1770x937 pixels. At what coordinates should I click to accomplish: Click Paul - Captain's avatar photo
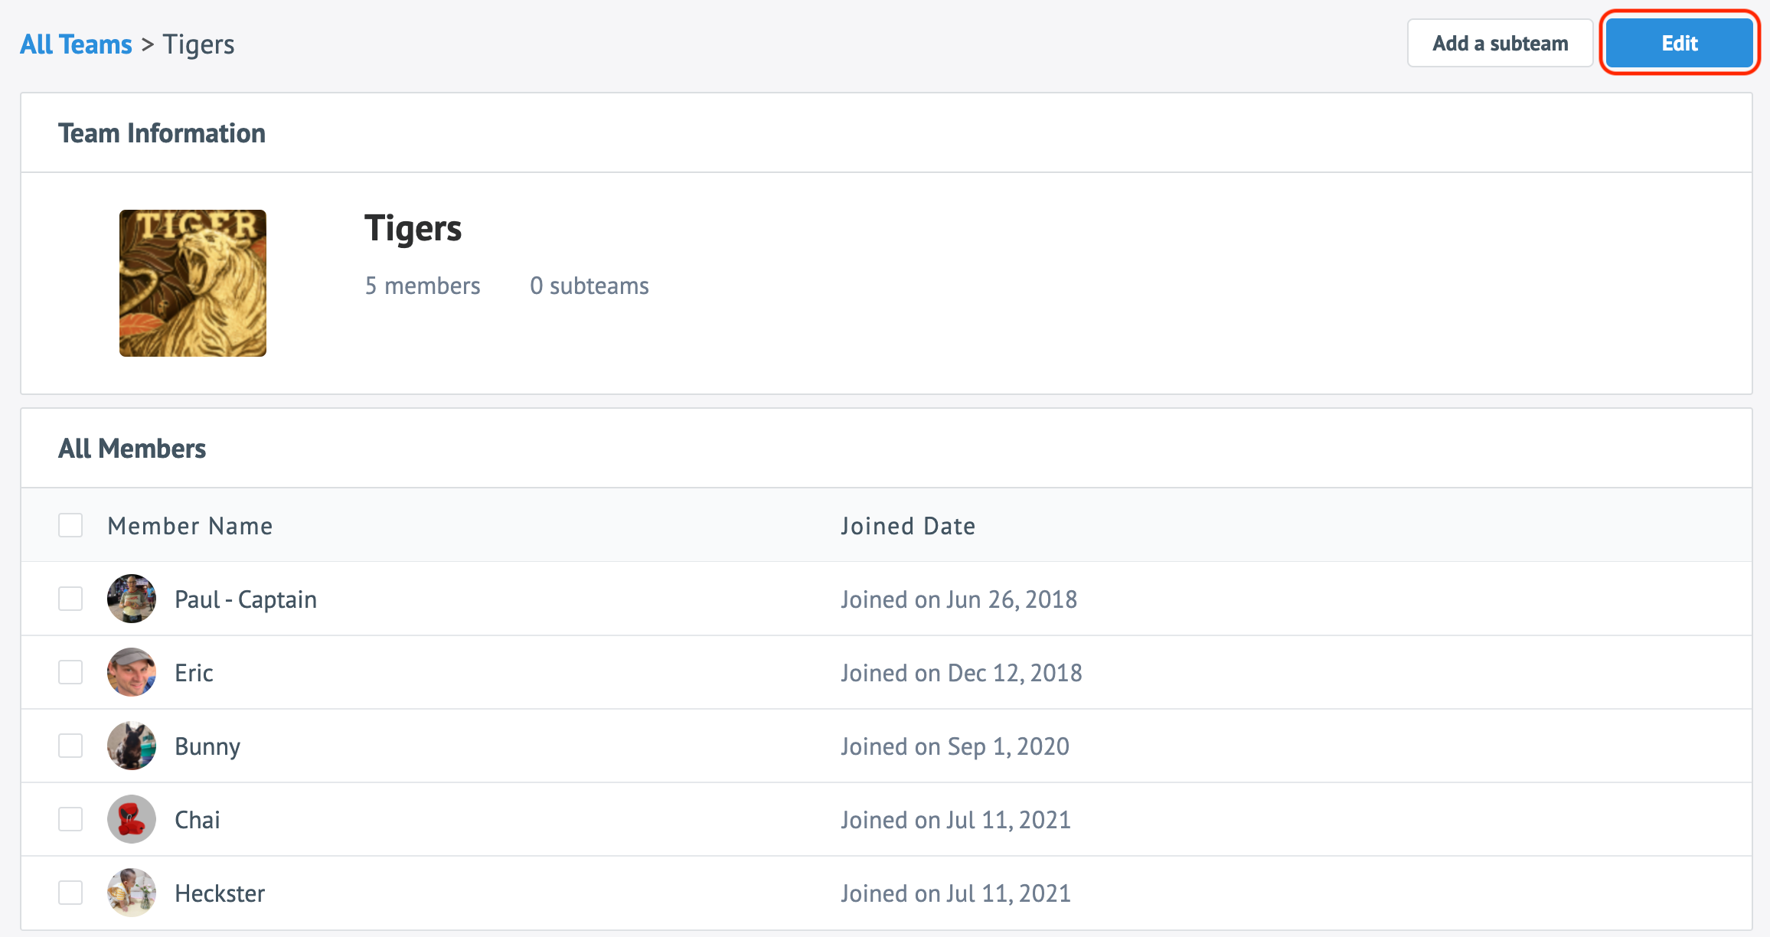pos(132,599)
